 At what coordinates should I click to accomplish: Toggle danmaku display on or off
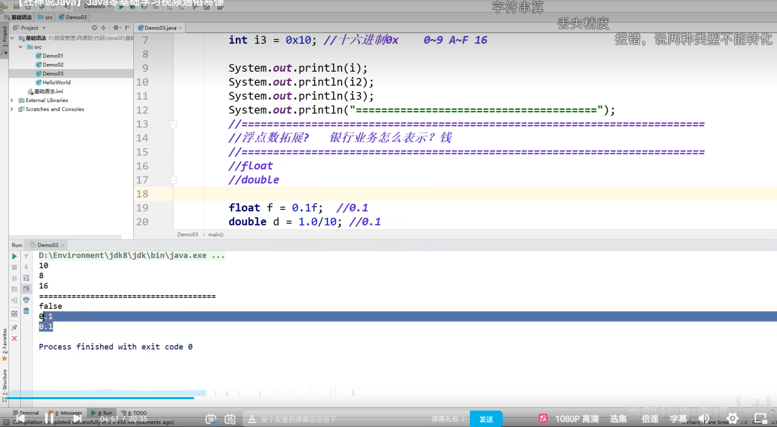point(211,419)
